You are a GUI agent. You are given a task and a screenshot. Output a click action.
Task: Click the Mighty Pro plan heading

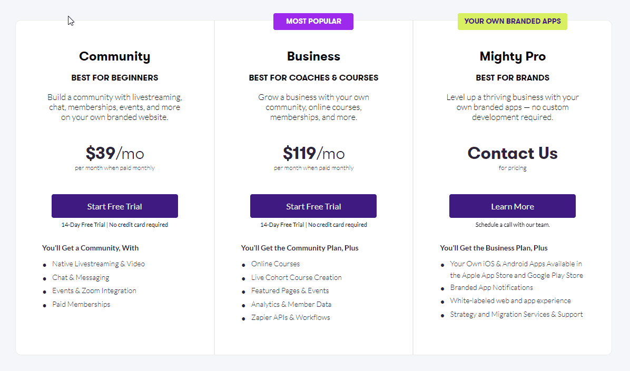pos(513,56)
